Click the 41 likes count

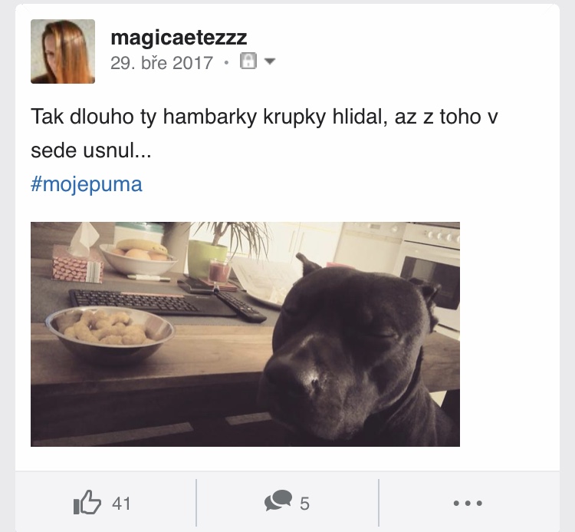(x=121, y=504)
